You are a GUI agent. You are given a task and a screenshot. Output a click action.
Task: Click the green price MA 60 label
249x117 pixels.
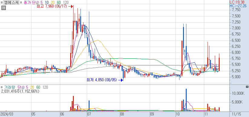59,2
